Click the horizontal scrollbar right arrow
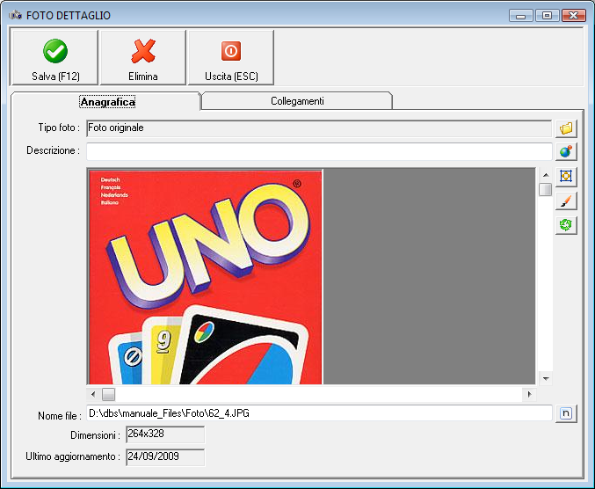The height and width of the screenshot is (489, 595). pyautogui.click(x=529, y=395)
